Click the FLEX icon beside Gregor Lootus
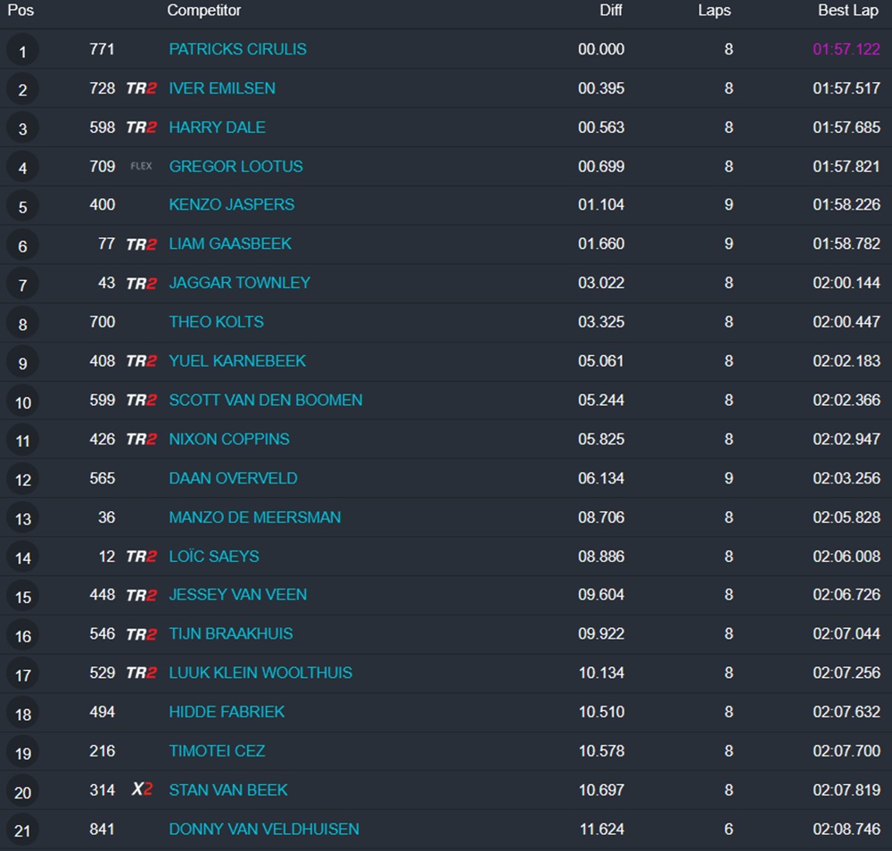This screenshot has height=851, width=892. click(141, 166)
